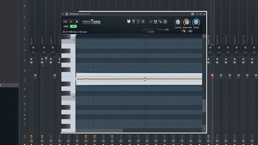Click the Master track volume fader
This screenshot has width=258, height=145.
coord(35,76)
